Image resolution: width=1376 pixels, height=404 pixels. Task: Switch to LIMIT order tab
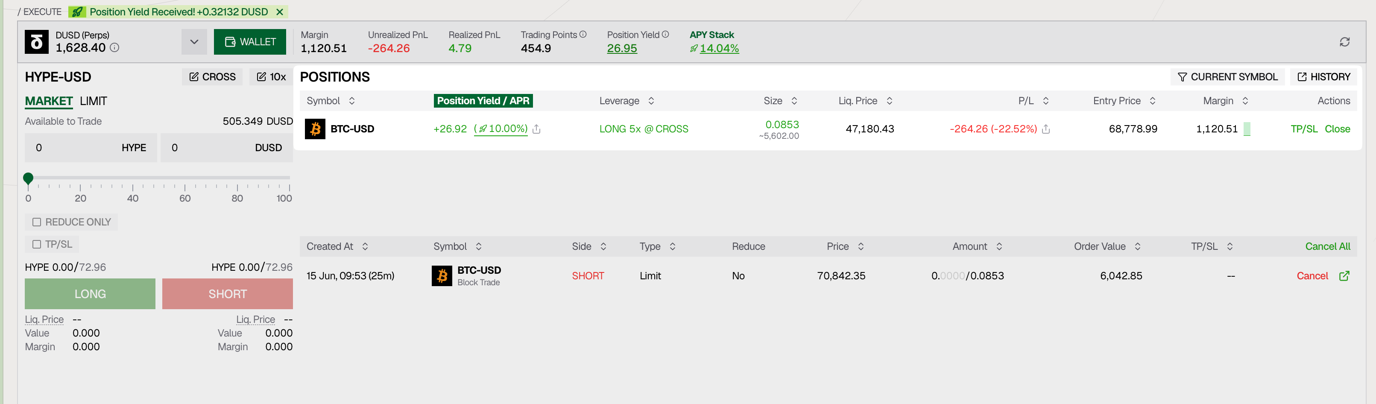94,101
